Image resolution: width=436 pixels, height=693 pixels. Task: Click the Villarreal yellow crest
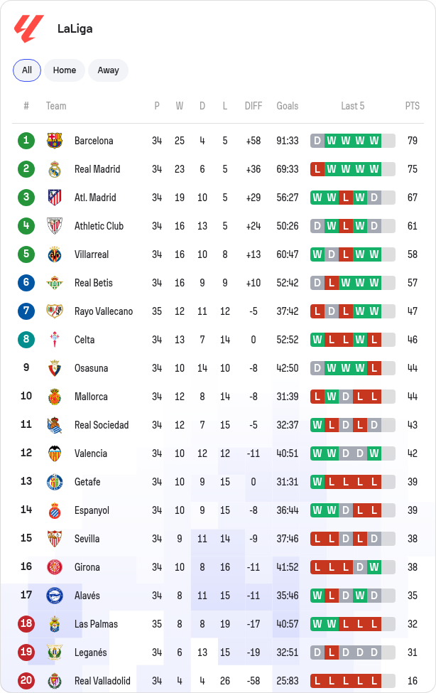[55, 254]
